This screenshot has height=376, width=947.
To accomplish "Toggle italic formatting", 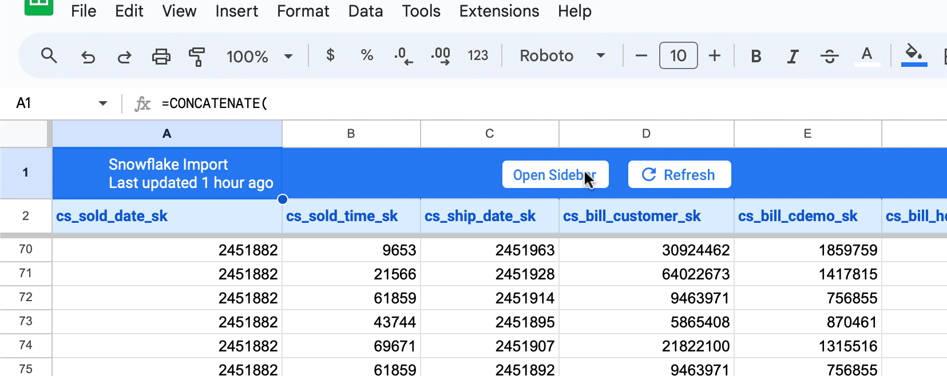I will point(793,56).
